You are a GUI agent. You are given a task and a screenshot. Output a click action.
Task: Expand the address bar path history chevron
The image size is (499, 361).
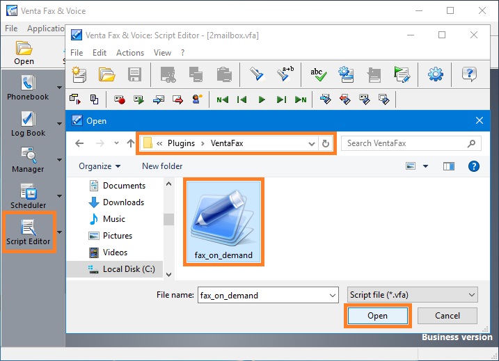coord(312,144)
